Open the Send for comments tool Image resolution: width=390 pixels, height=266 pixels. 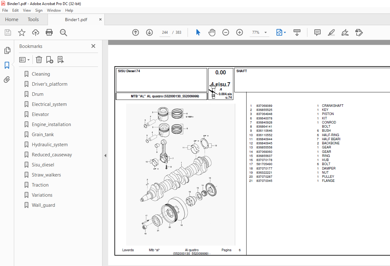click(x=359, y=32)
